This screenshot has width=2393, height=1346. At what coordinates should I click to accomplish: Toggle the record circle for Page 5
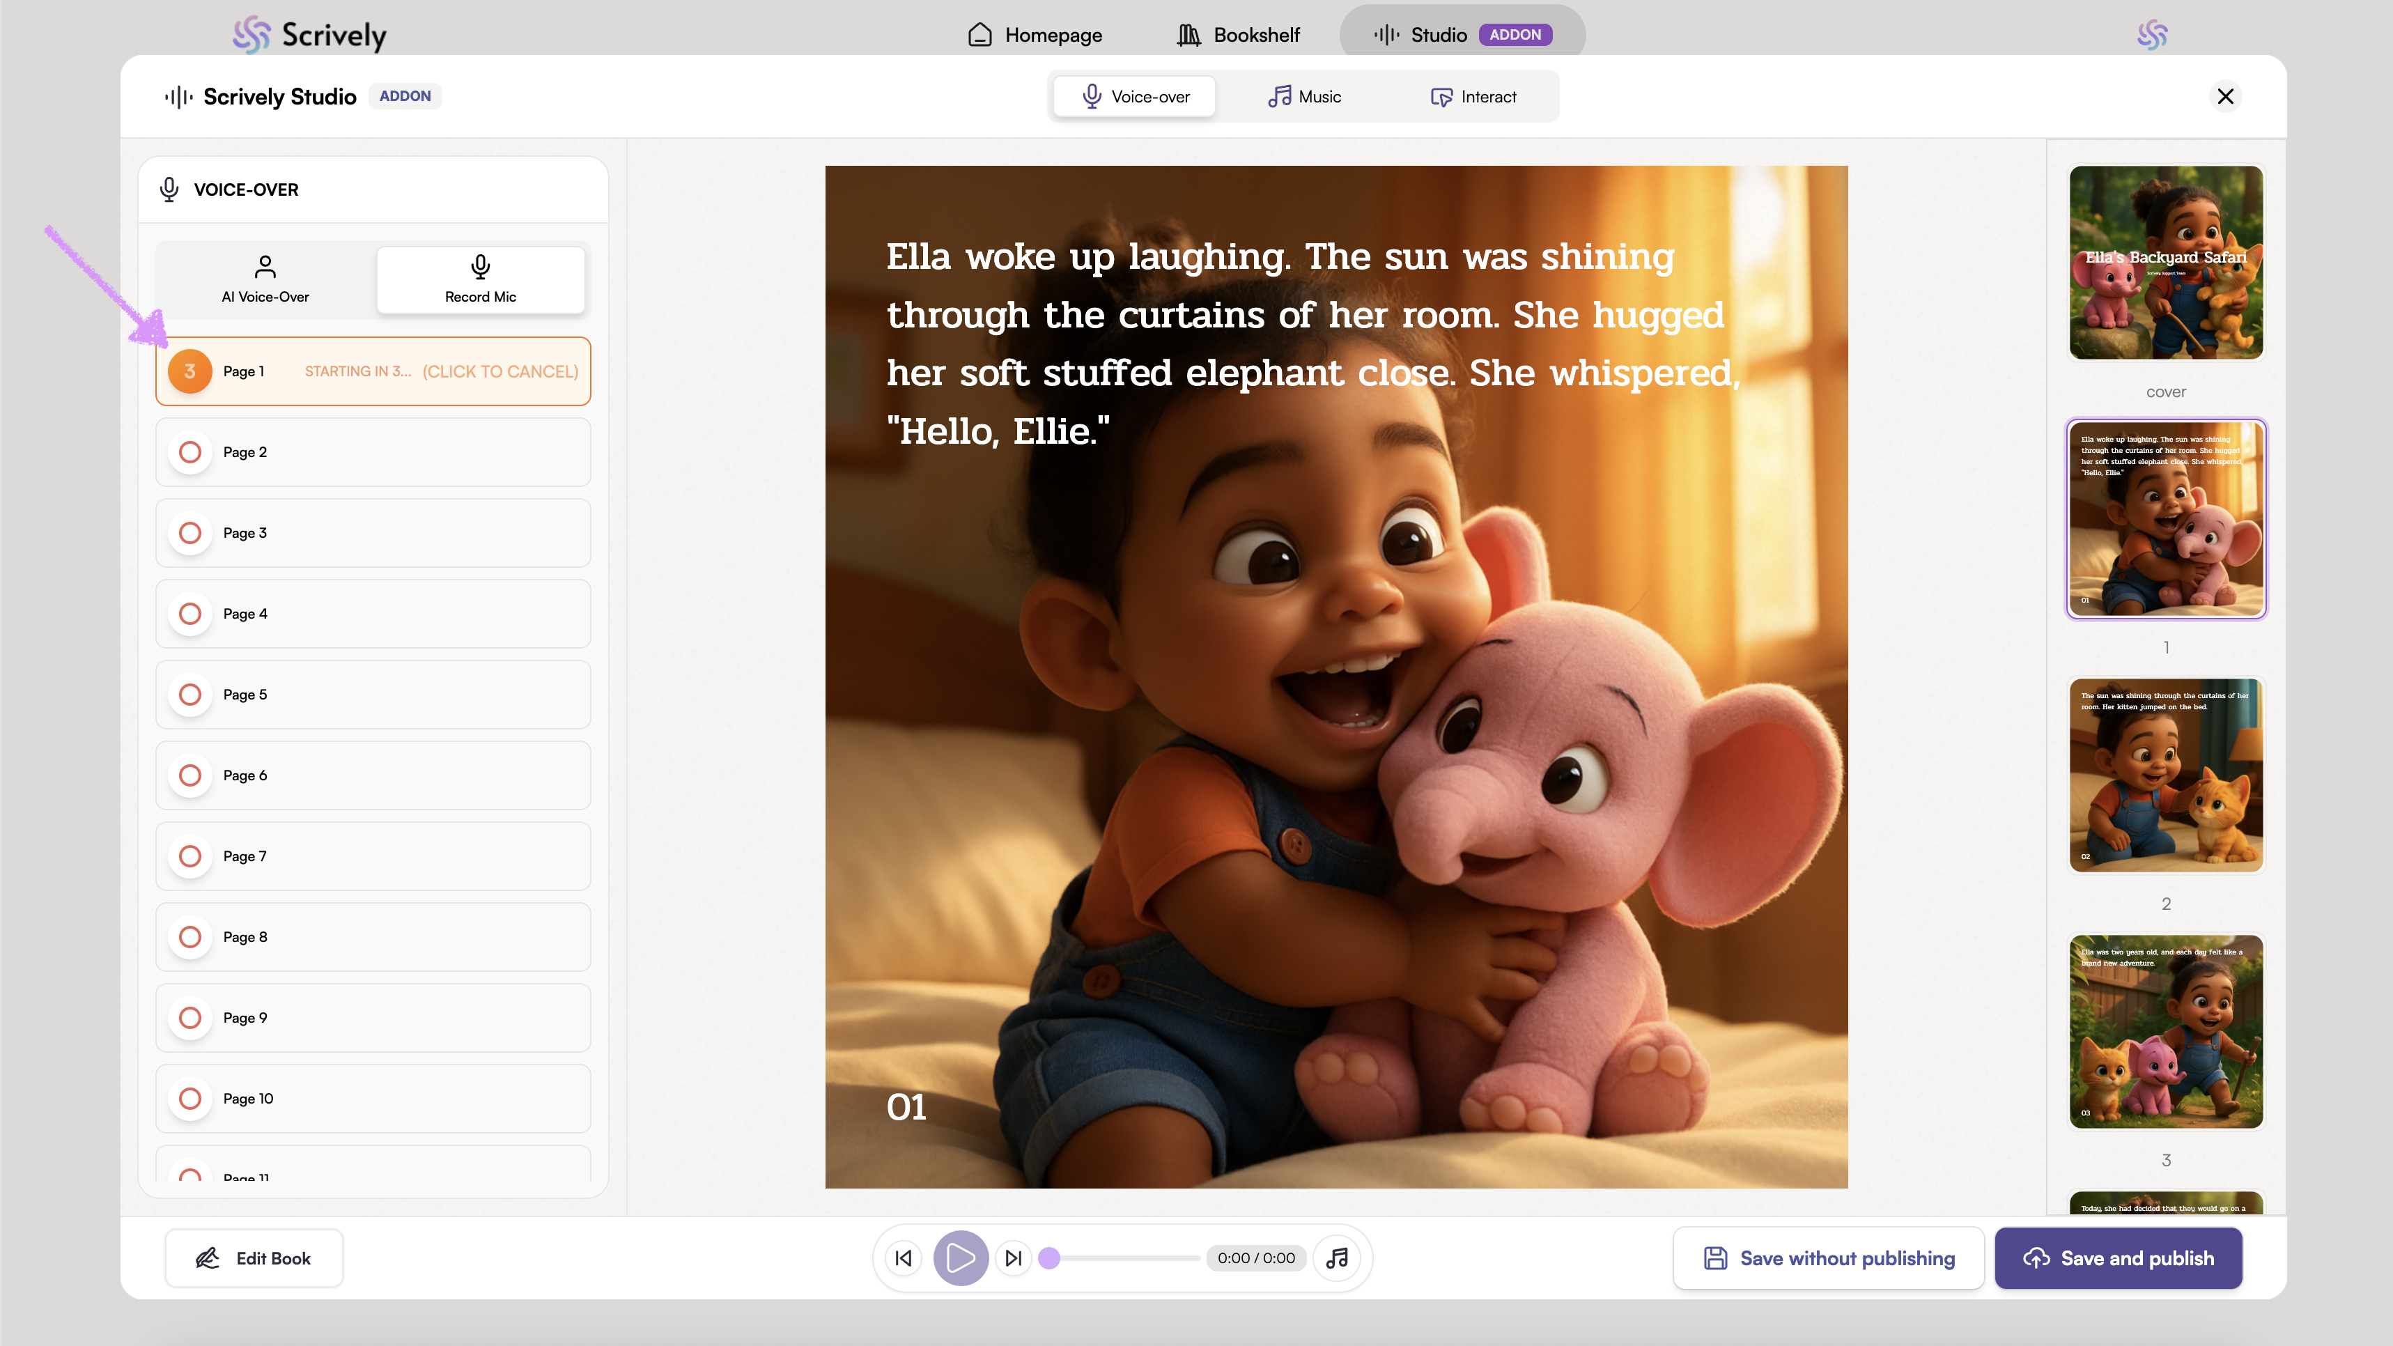[190, 695]
